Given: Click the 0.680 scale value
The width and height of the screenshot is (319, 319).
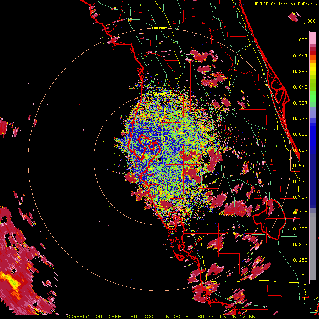Looking at the screenshot, I should point(300,134).
